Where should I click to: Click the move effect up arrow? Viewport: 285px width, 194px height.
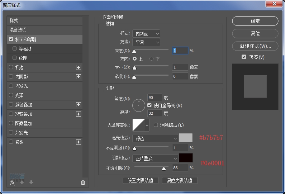click(x=22, y=183)
